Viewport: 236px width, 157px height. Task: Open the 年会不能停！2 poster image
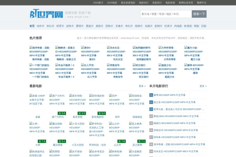coord(65,69)
